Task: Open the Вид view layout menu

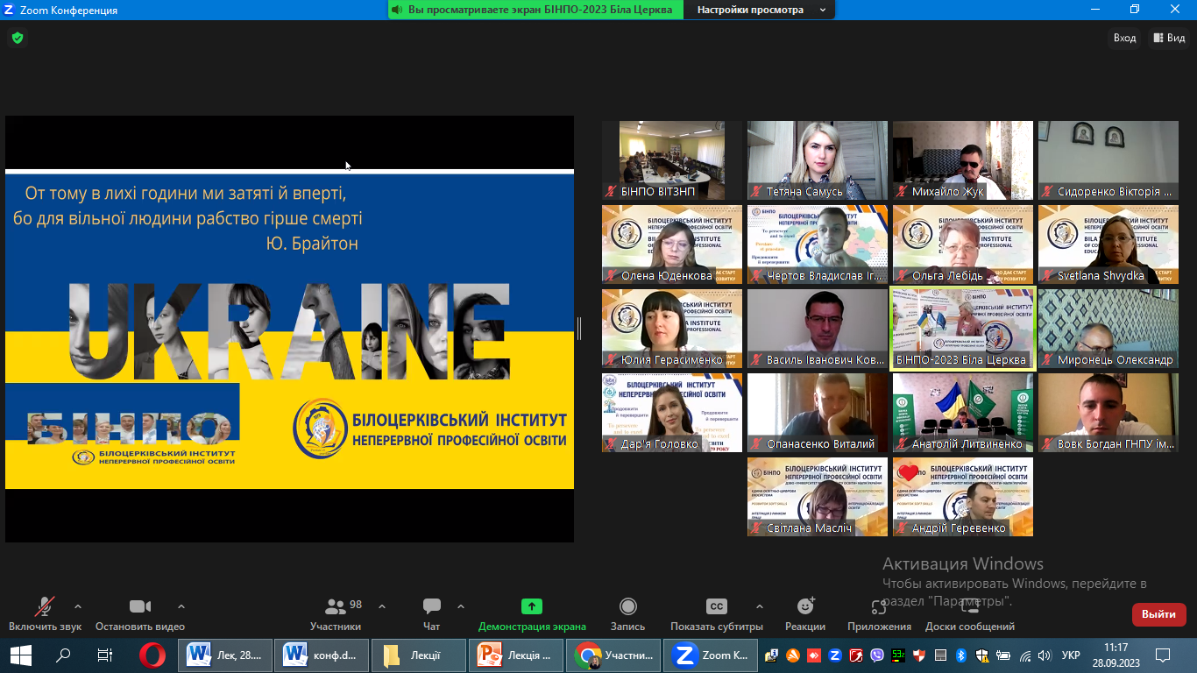Action: click(x=1169, y=38)
